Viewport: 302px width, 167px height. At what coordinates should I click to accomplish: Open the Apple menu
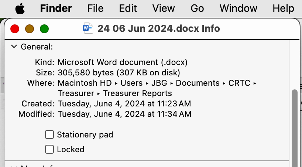coord(20,8)
